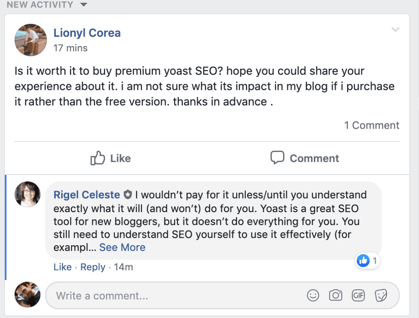
Task: Click See More to expand Rigel's comment
Action: [x=122, y=247]
